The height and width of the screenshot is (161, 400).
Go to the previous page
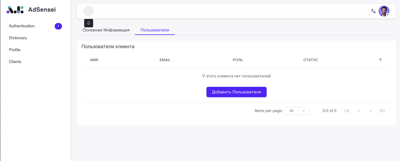tap(359, 111)
